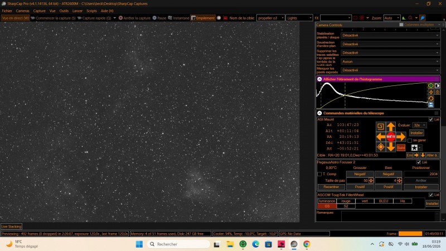The height and width of the screenshot is (251, 446).
Task: Reset histogram stretch with circular arrow icon
Action: 431,99
